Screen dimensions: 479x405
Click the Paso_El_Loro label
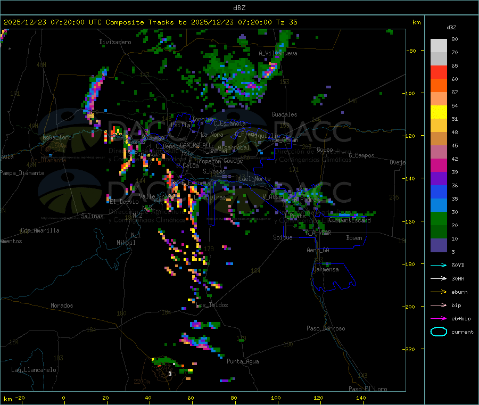click(368, 389)
